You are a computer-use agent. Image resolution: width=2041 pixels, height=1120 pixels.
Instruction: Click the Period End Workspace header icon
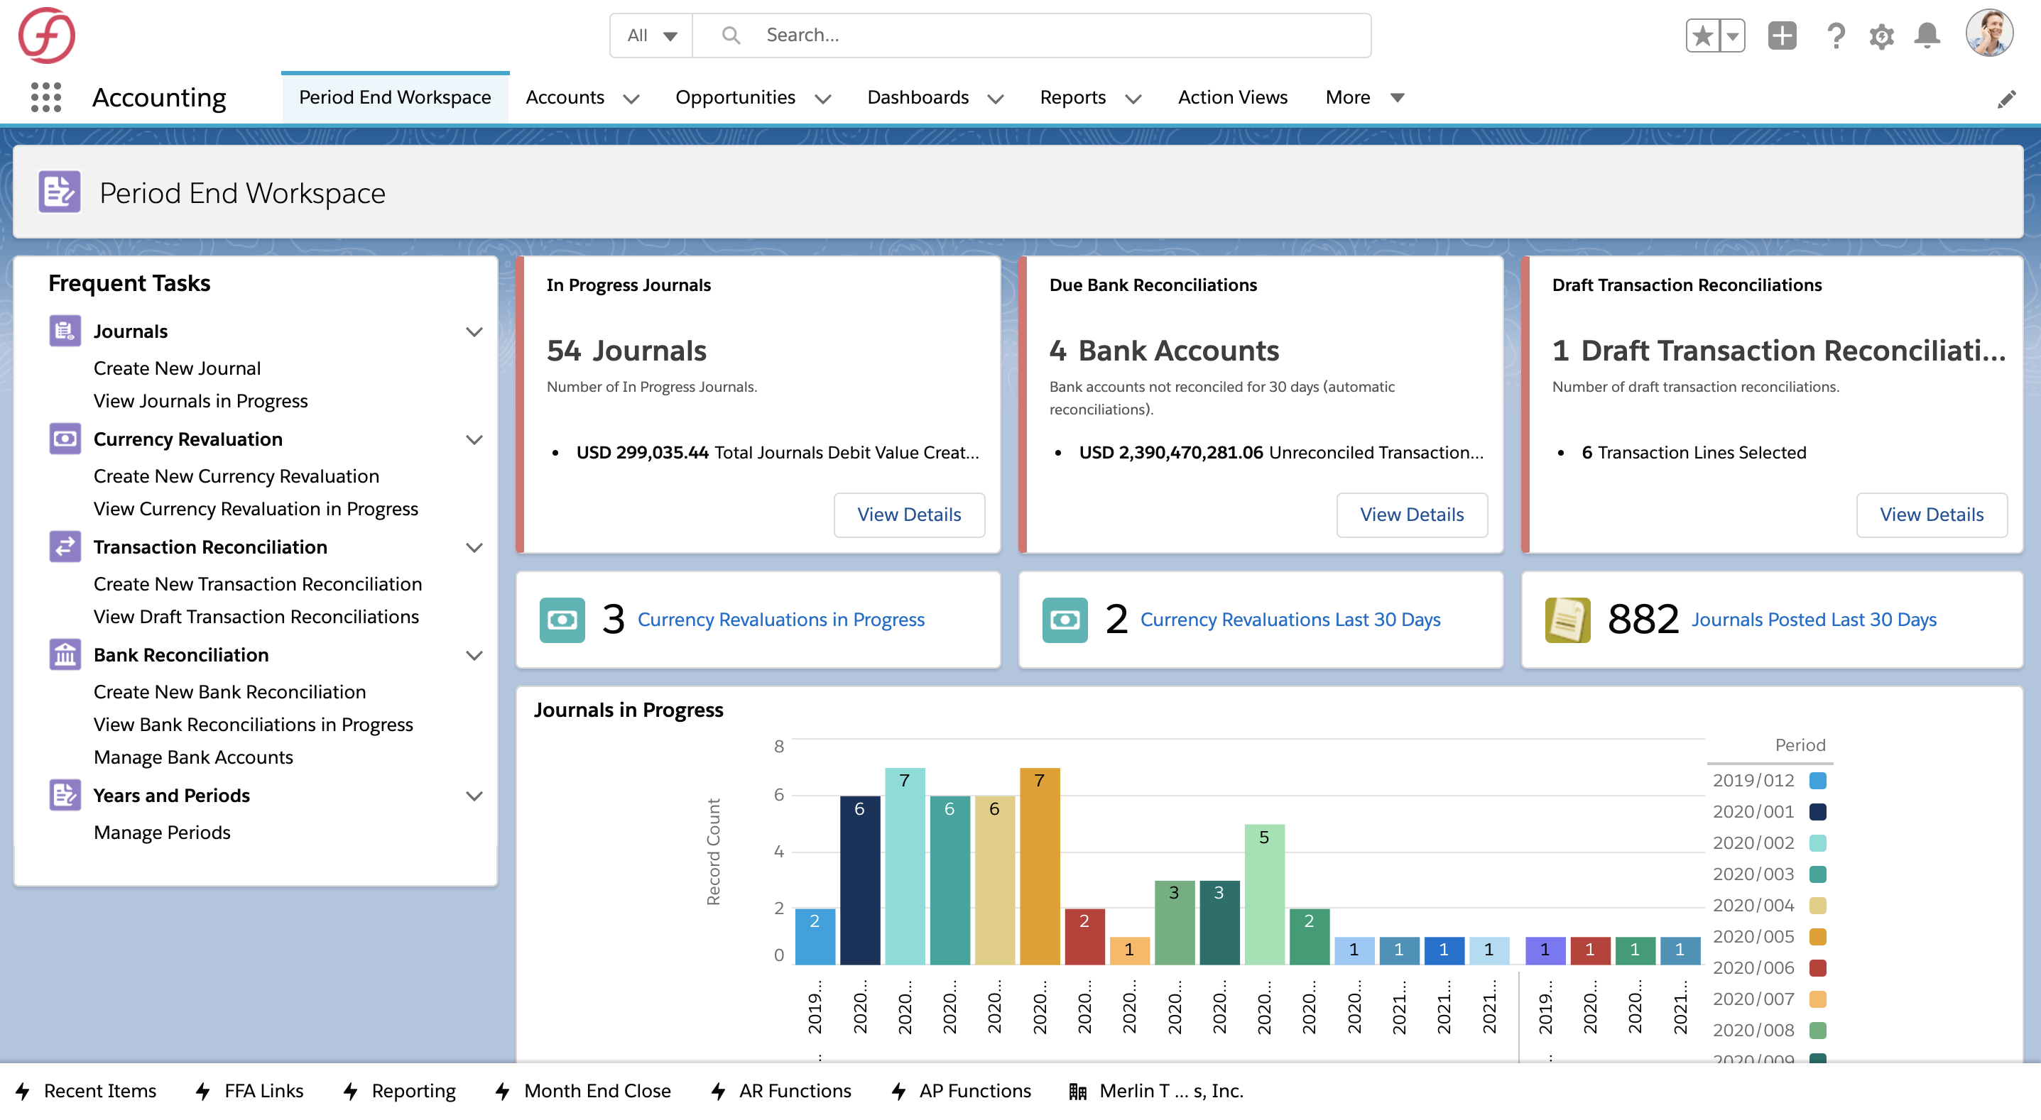pos(60,192)
